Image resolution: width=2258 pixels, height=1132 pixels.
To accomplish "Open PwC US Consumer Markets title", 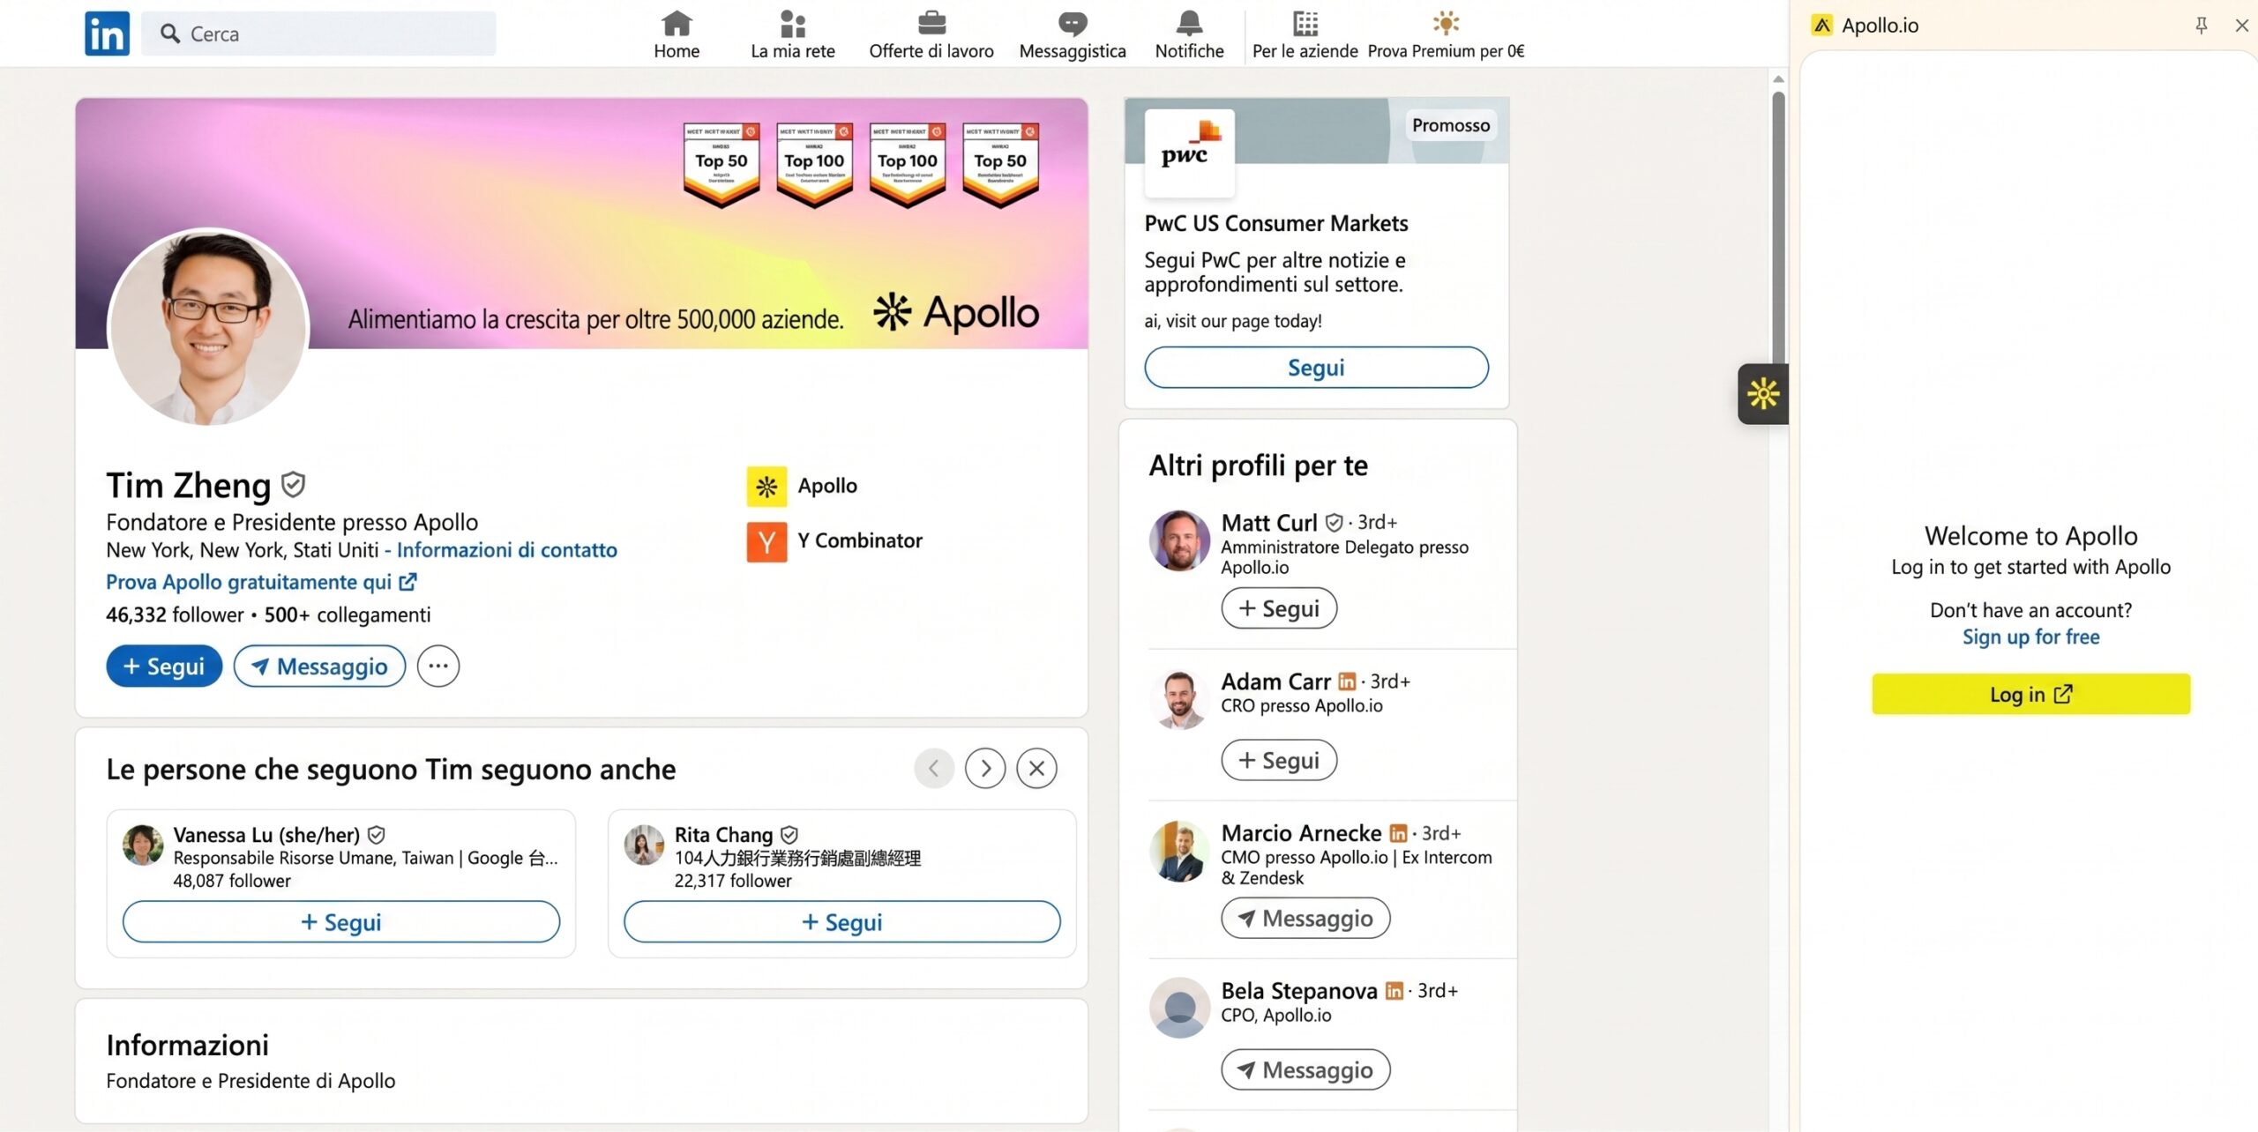I will click(x=1275, y=224).
